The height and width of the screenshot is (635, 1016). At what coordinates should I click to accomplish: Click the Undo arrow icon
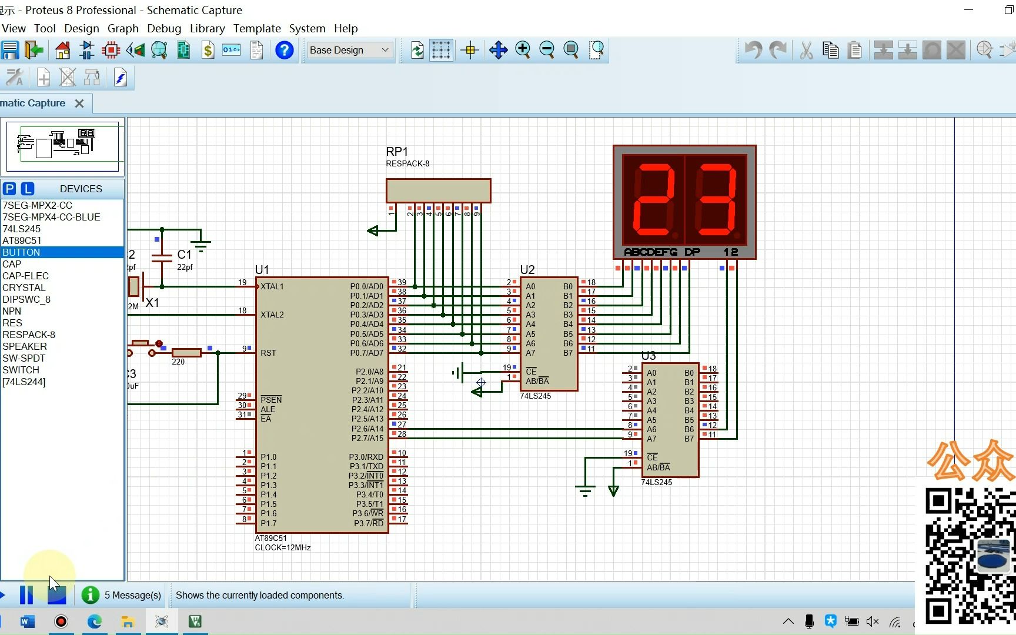[x=753, y=50]
